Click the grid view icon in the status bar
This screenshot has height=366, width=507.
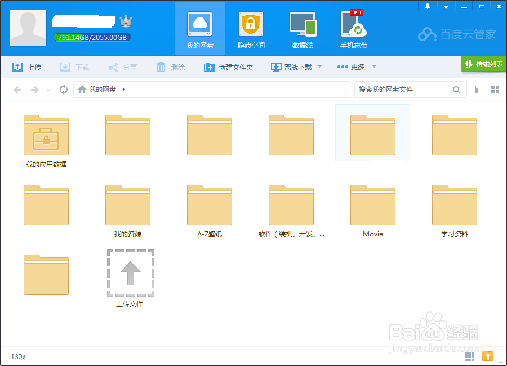point(469,356)
